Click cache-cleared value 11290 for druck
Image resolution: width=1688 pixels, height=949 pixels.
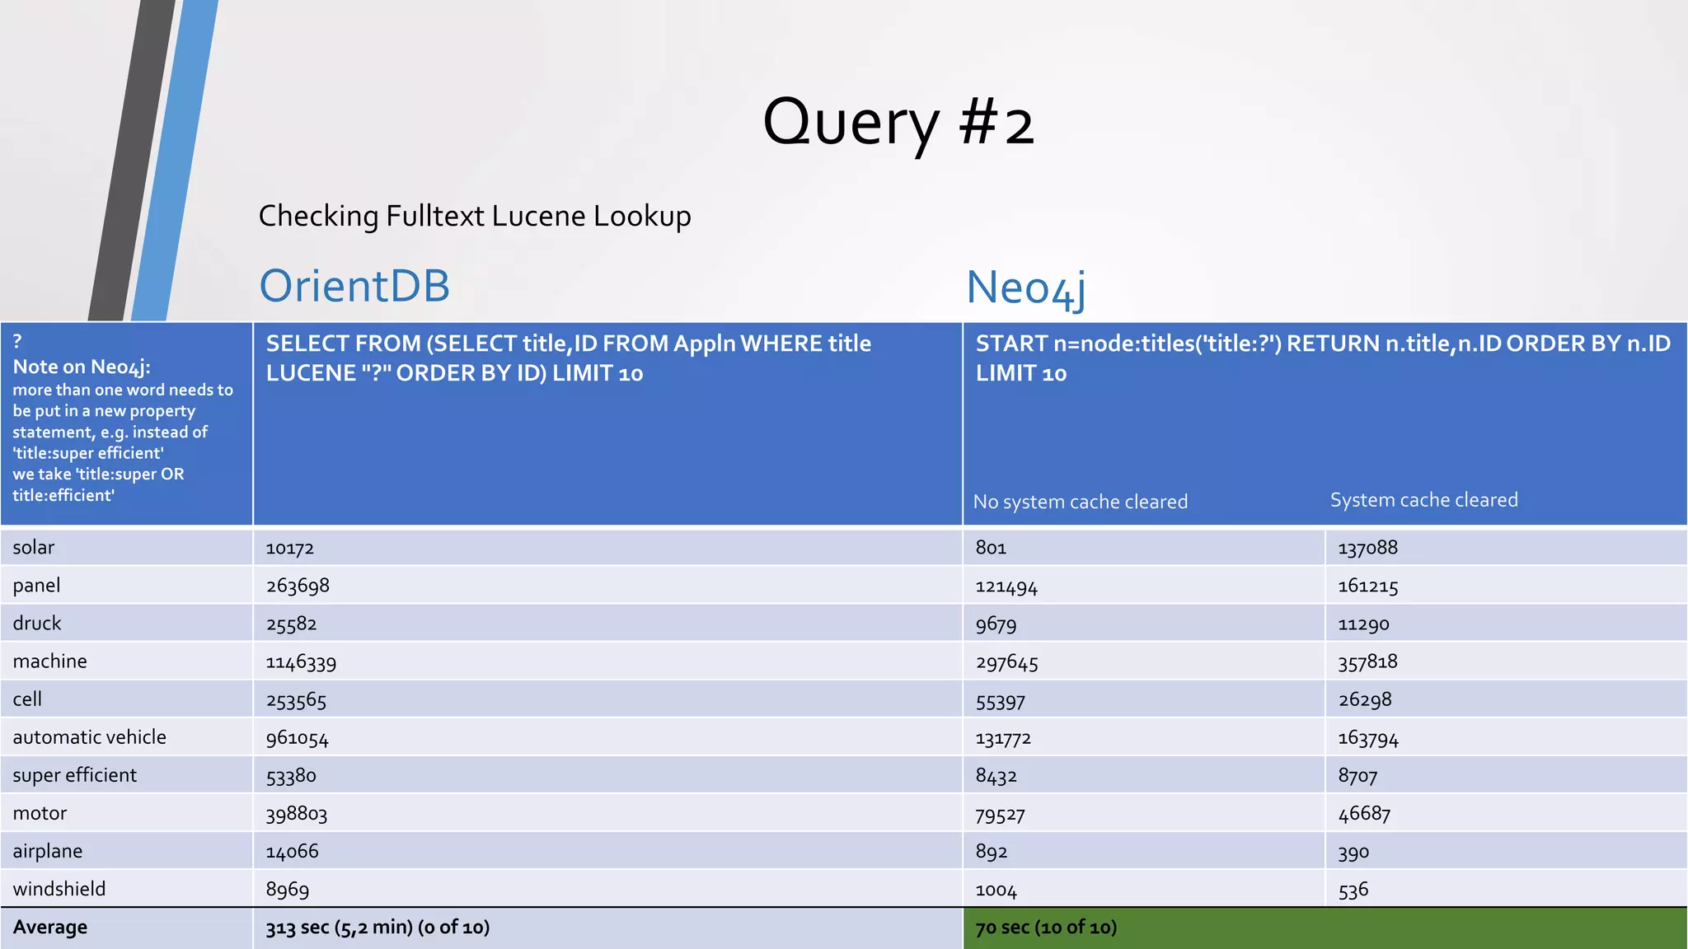pyautogui.click(x=1363, y=624)
